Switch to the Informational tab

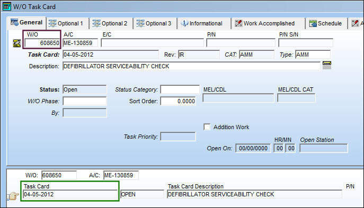pos(204,23)
